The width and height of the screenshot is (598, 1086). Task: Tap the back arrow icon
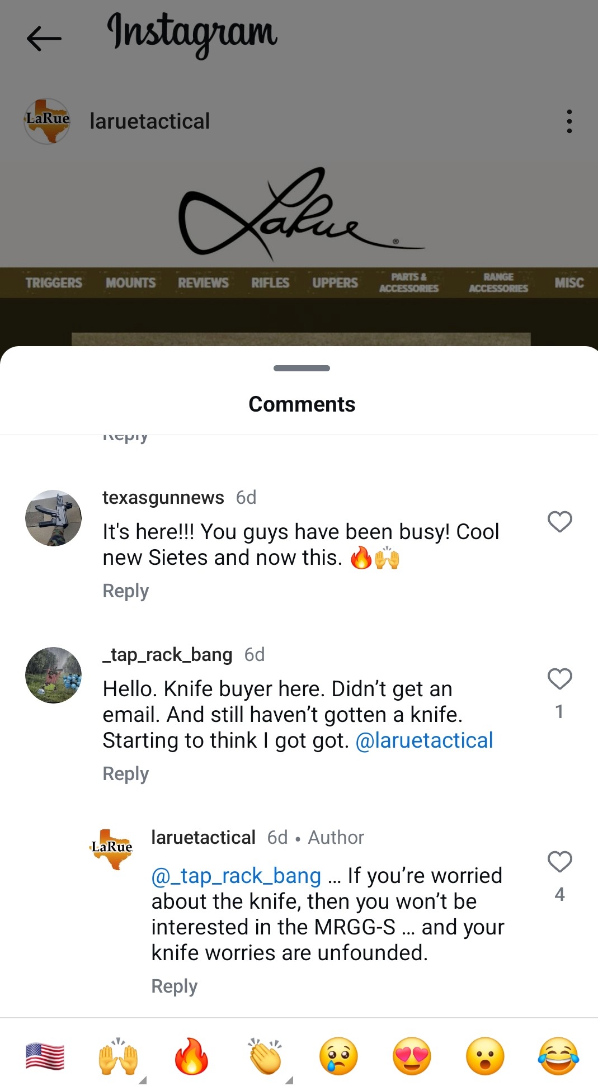coord(44,39)
